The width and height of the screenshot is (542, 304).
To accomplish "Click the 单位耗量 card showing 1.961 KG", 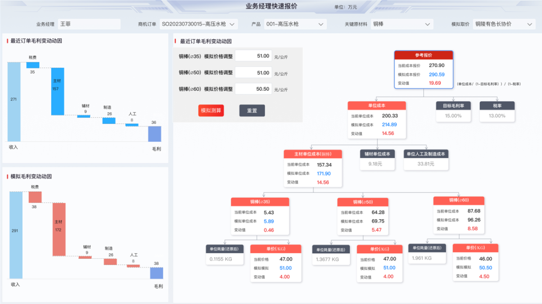I will tap(427, 254).
